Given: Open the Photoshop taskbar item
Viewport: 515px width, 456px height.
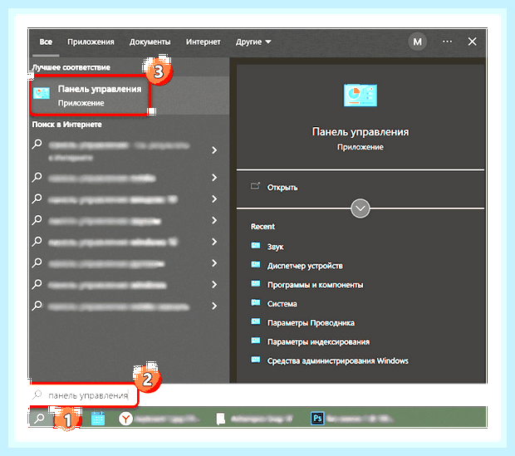Looking at the screenshot, I should pyautogui.click(x=351, y=419).
